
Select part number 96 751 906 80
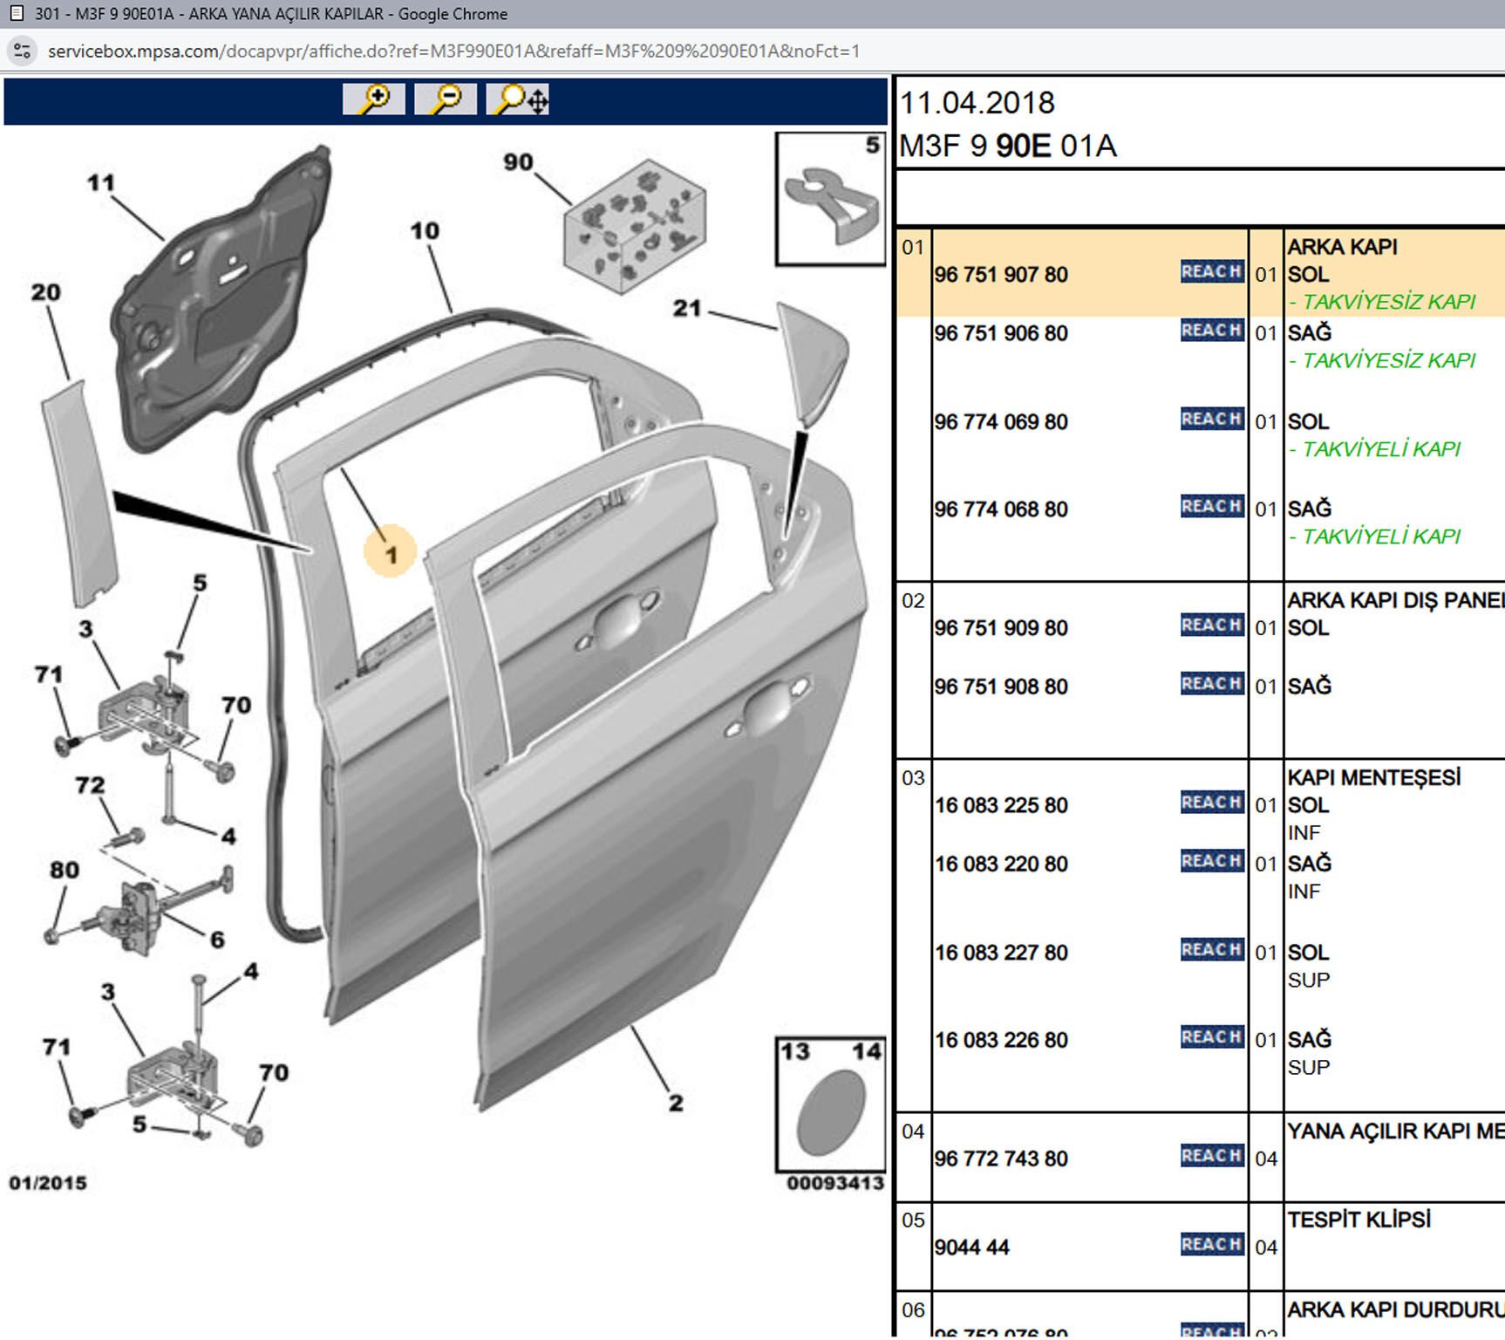[x=1001, y=333]
